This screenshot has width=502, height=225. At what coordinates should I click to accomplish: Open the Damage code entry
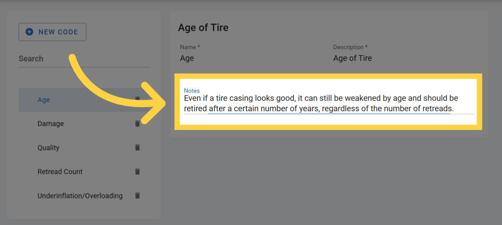[50, 124]
